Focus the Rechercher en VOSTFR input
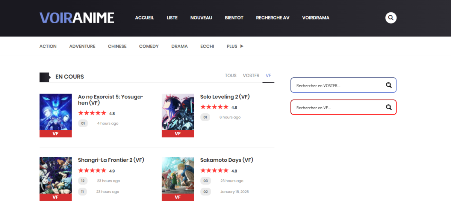The width and height of the screenshot is (451, 209). point(344,85)
